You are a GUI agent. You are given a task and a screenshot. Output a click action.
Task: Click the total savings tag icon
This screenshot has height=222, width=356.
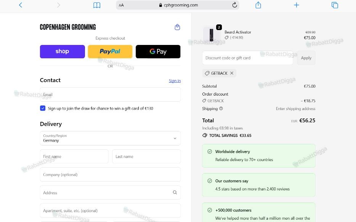tap(205, 136)
